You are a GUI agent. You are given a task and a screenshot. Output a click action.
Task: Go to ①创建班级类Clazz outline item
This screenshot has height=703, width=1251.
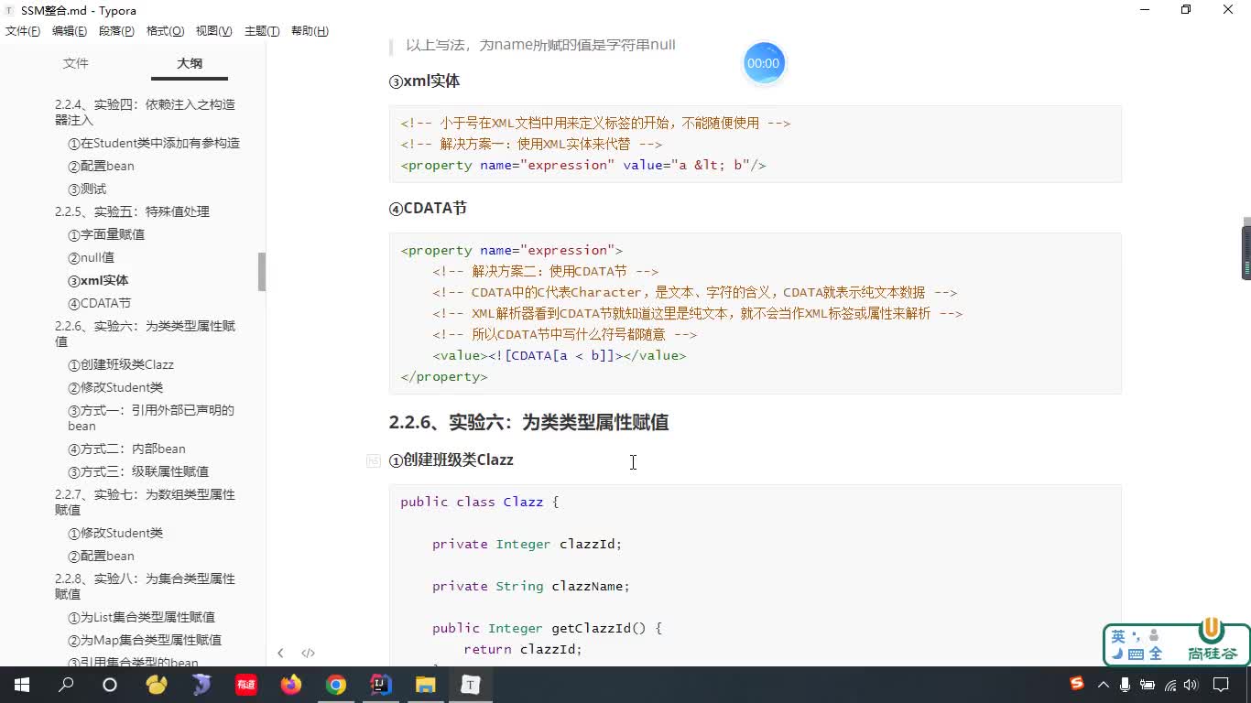pos(121,364)
